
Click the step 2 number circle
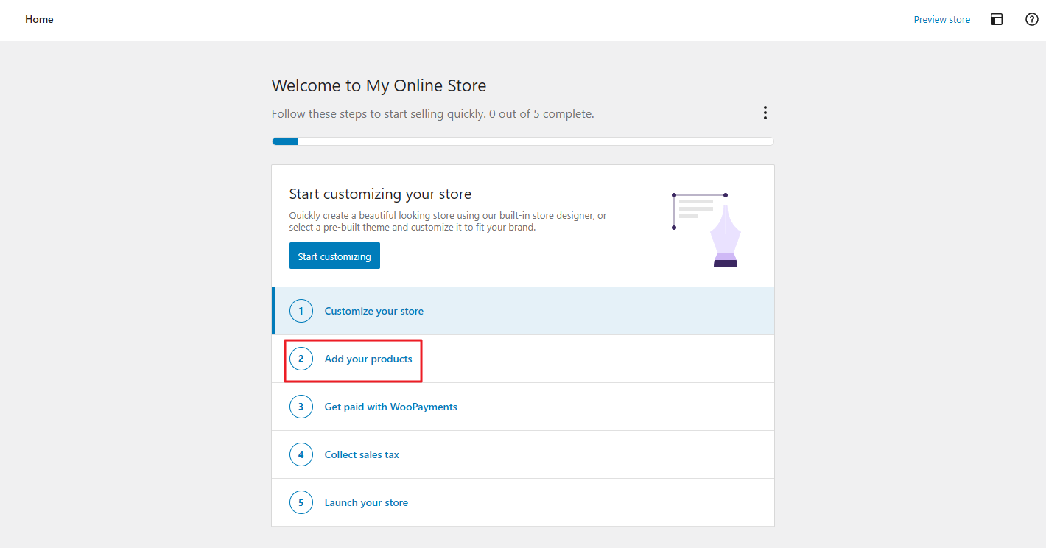(x=301, y=359)
